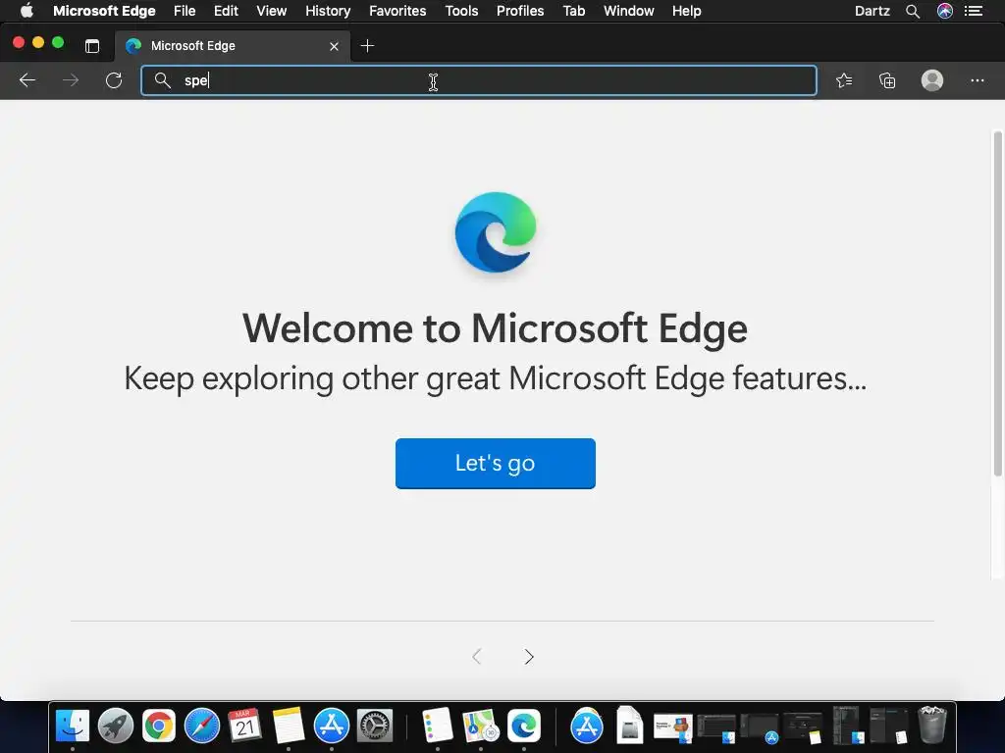Image resolution: width=1005 pixels, height=753 pixels.
Task: Open a new tab with plus
Action: [367, 45]
